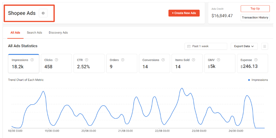
Task: Click the Create New Ads button
Action: click(184, 13)
